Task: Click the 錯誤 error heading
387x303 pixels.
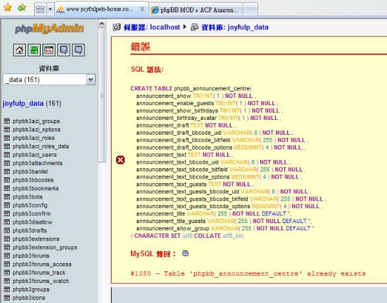Action: pyautogui.click(x=140, y=46)
